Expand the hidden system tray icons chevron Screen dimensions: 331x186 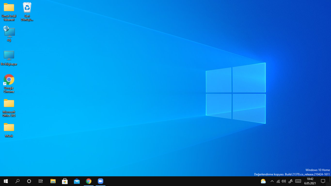(272, 181)
